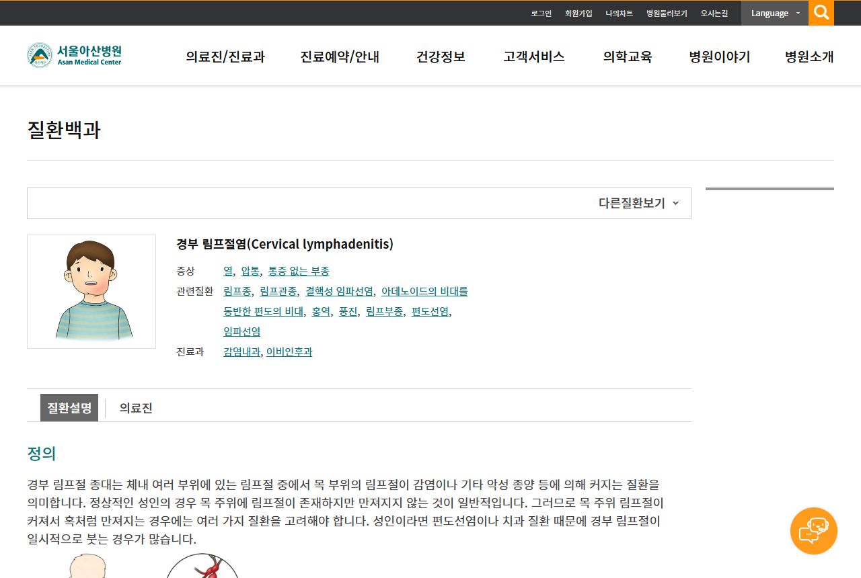
Task: Click the 열 symptom link
Action: (x=228, y=271)
